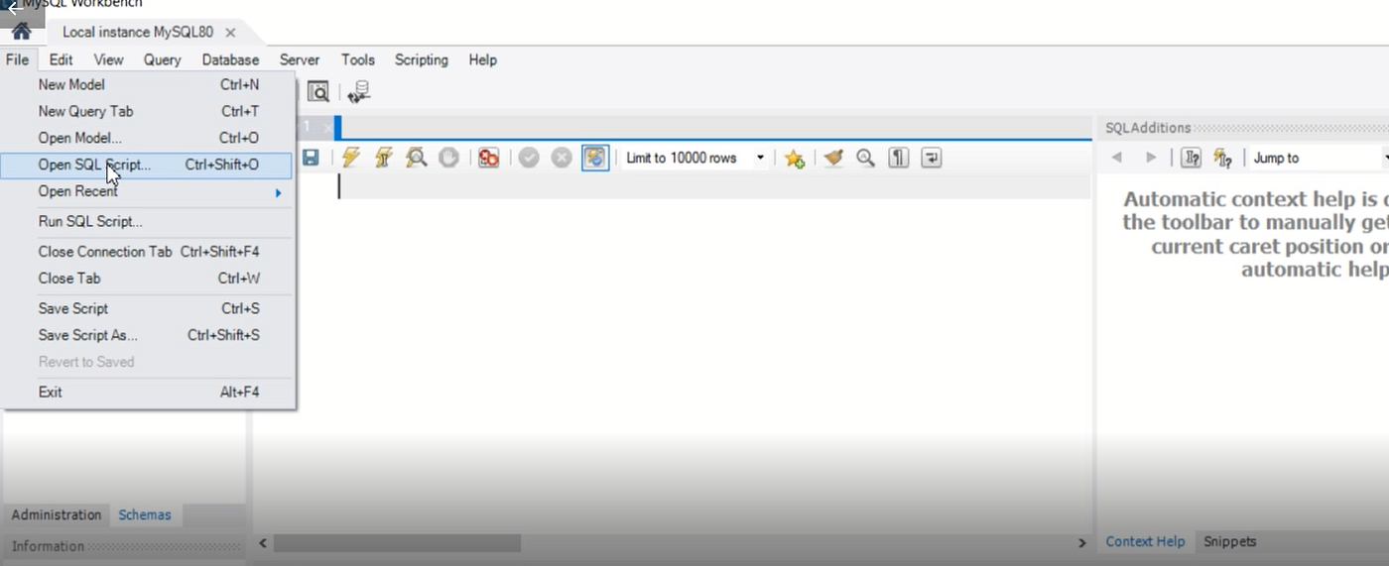Screen dimensions: 1389x566
Task: Click the search table data toolbar icon
Action: click(317, 92)
